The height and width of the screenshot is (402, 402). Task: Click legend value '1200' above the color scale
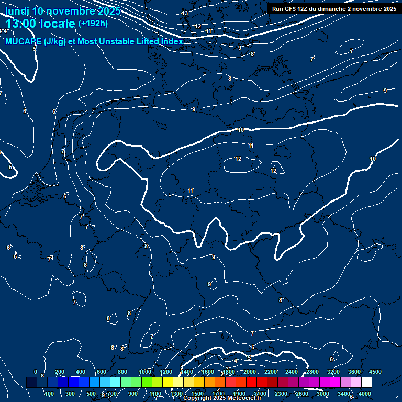tap(166, 372)
